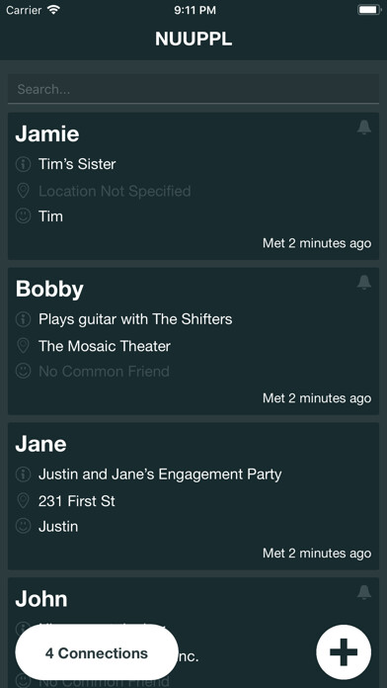Click the location pin beside The Mosaic Theater
The height and width of the screenshot is (688, 387).
point(24,346)
